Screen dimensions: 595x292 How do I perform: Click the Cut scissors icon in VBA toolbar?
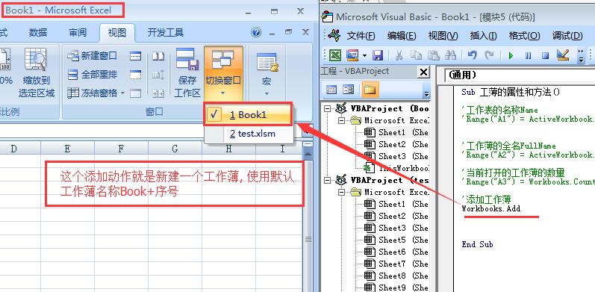point(399,56)
